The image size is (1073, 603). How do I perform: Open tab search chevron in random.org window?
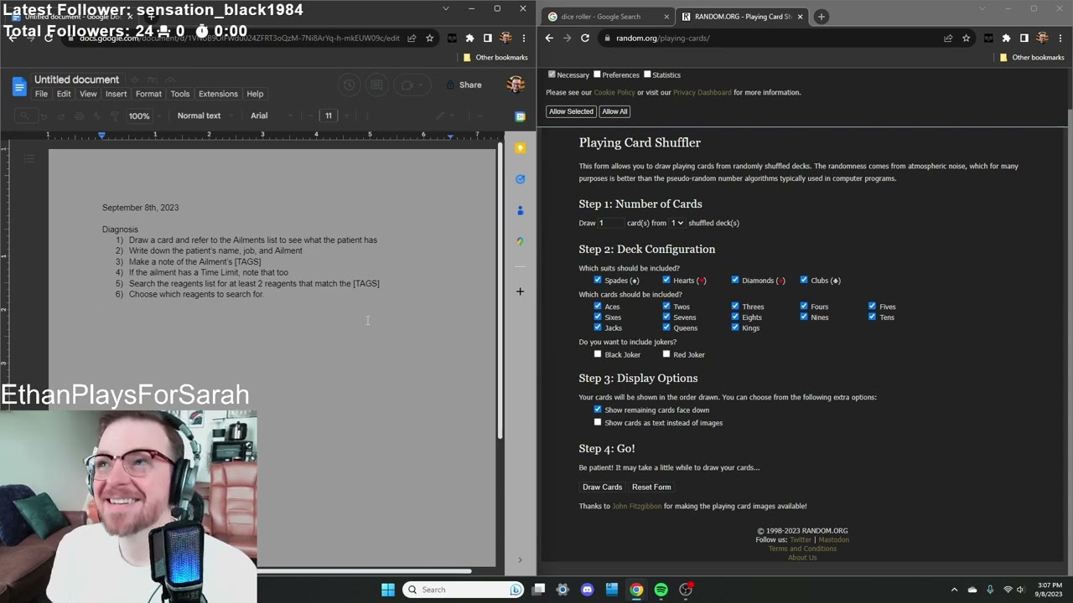[x=983, y=8]
